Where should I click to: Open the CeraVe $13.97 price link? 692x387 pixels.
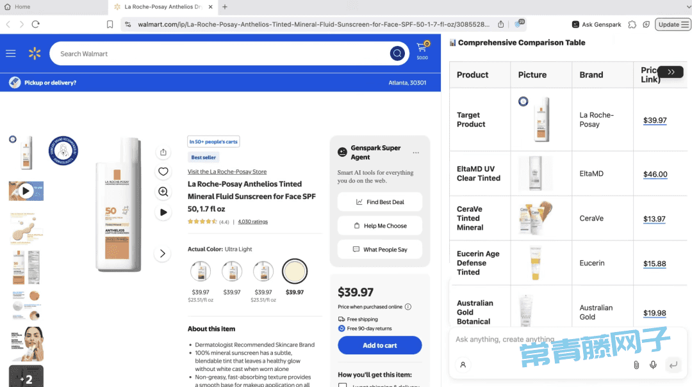pyautogui.click(x=654, y=219)
